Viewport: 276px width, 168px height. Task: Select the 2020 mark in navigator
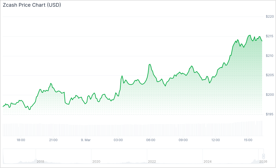[x=96, y=161]
